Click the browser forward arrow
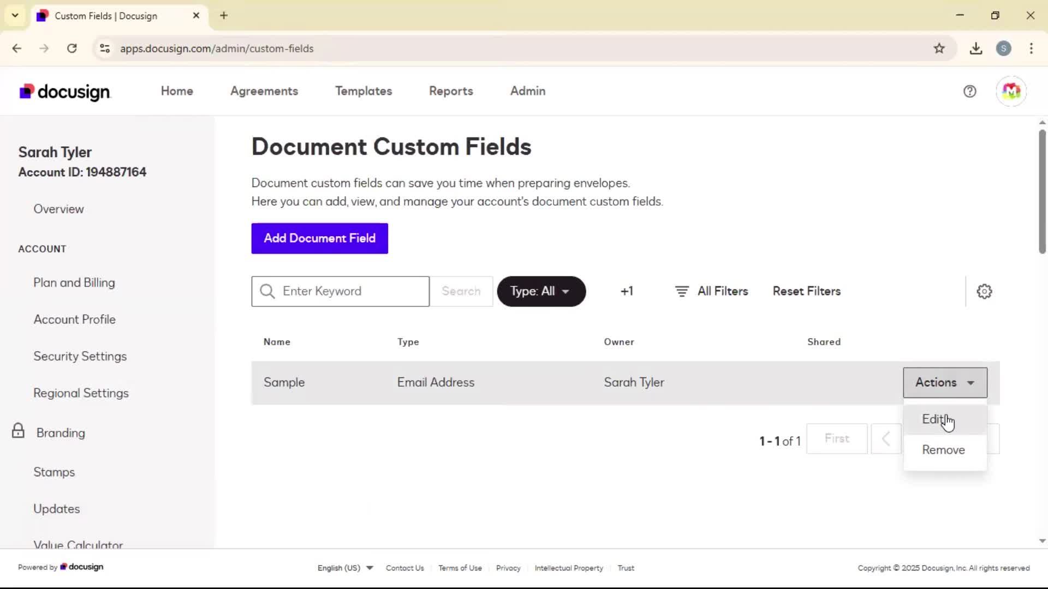The image size is (1048, 589). pos(44,49)
